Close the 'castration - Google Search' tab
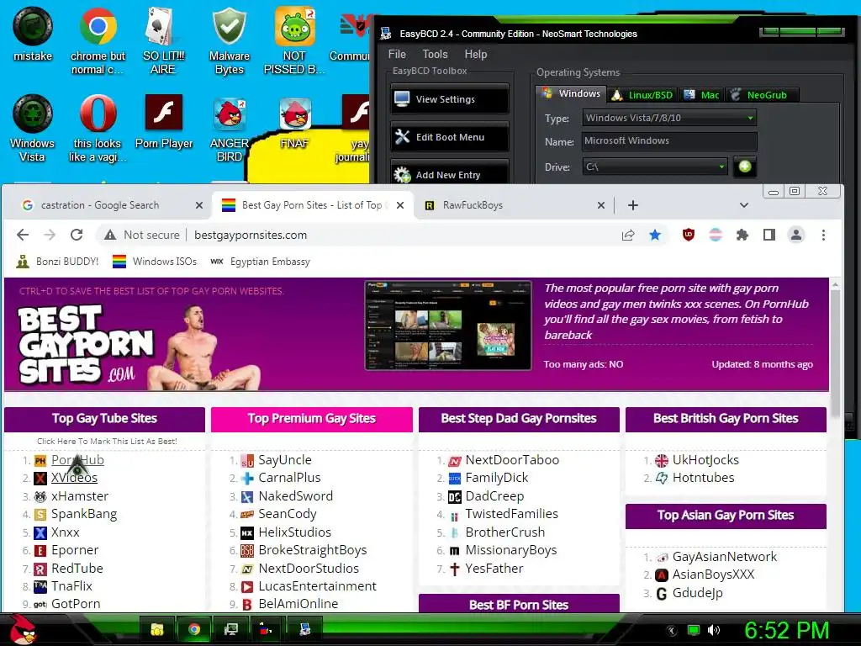 (x=198, y=205)
